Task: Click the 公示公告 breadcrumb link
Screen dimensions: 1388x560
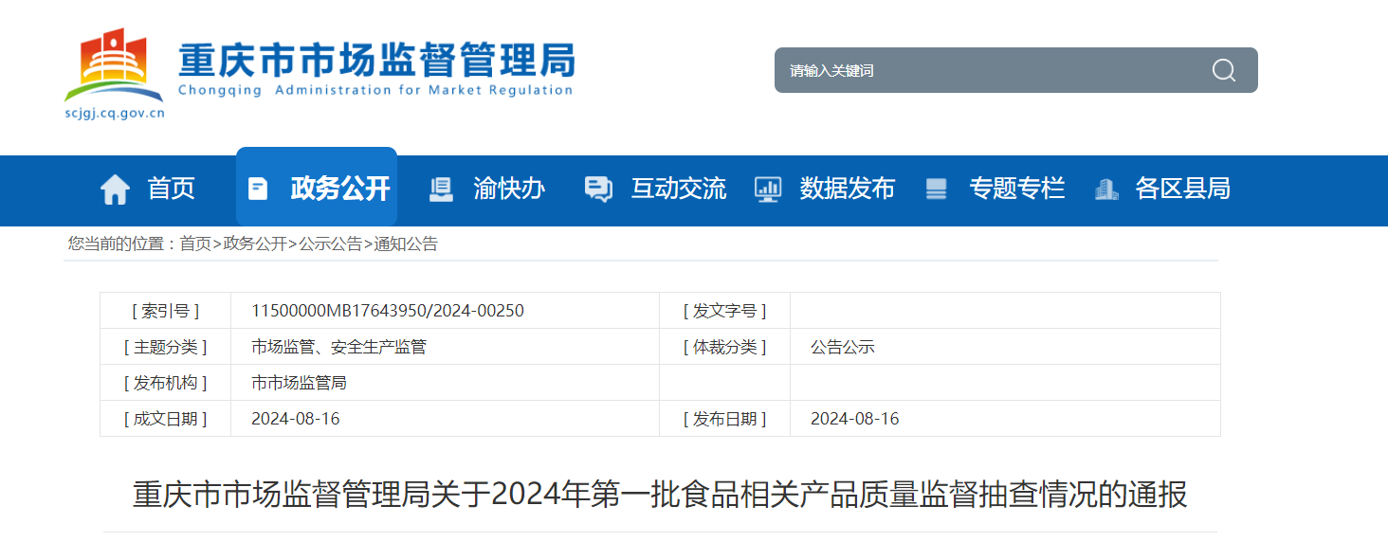Action: (x=330, y=244)
